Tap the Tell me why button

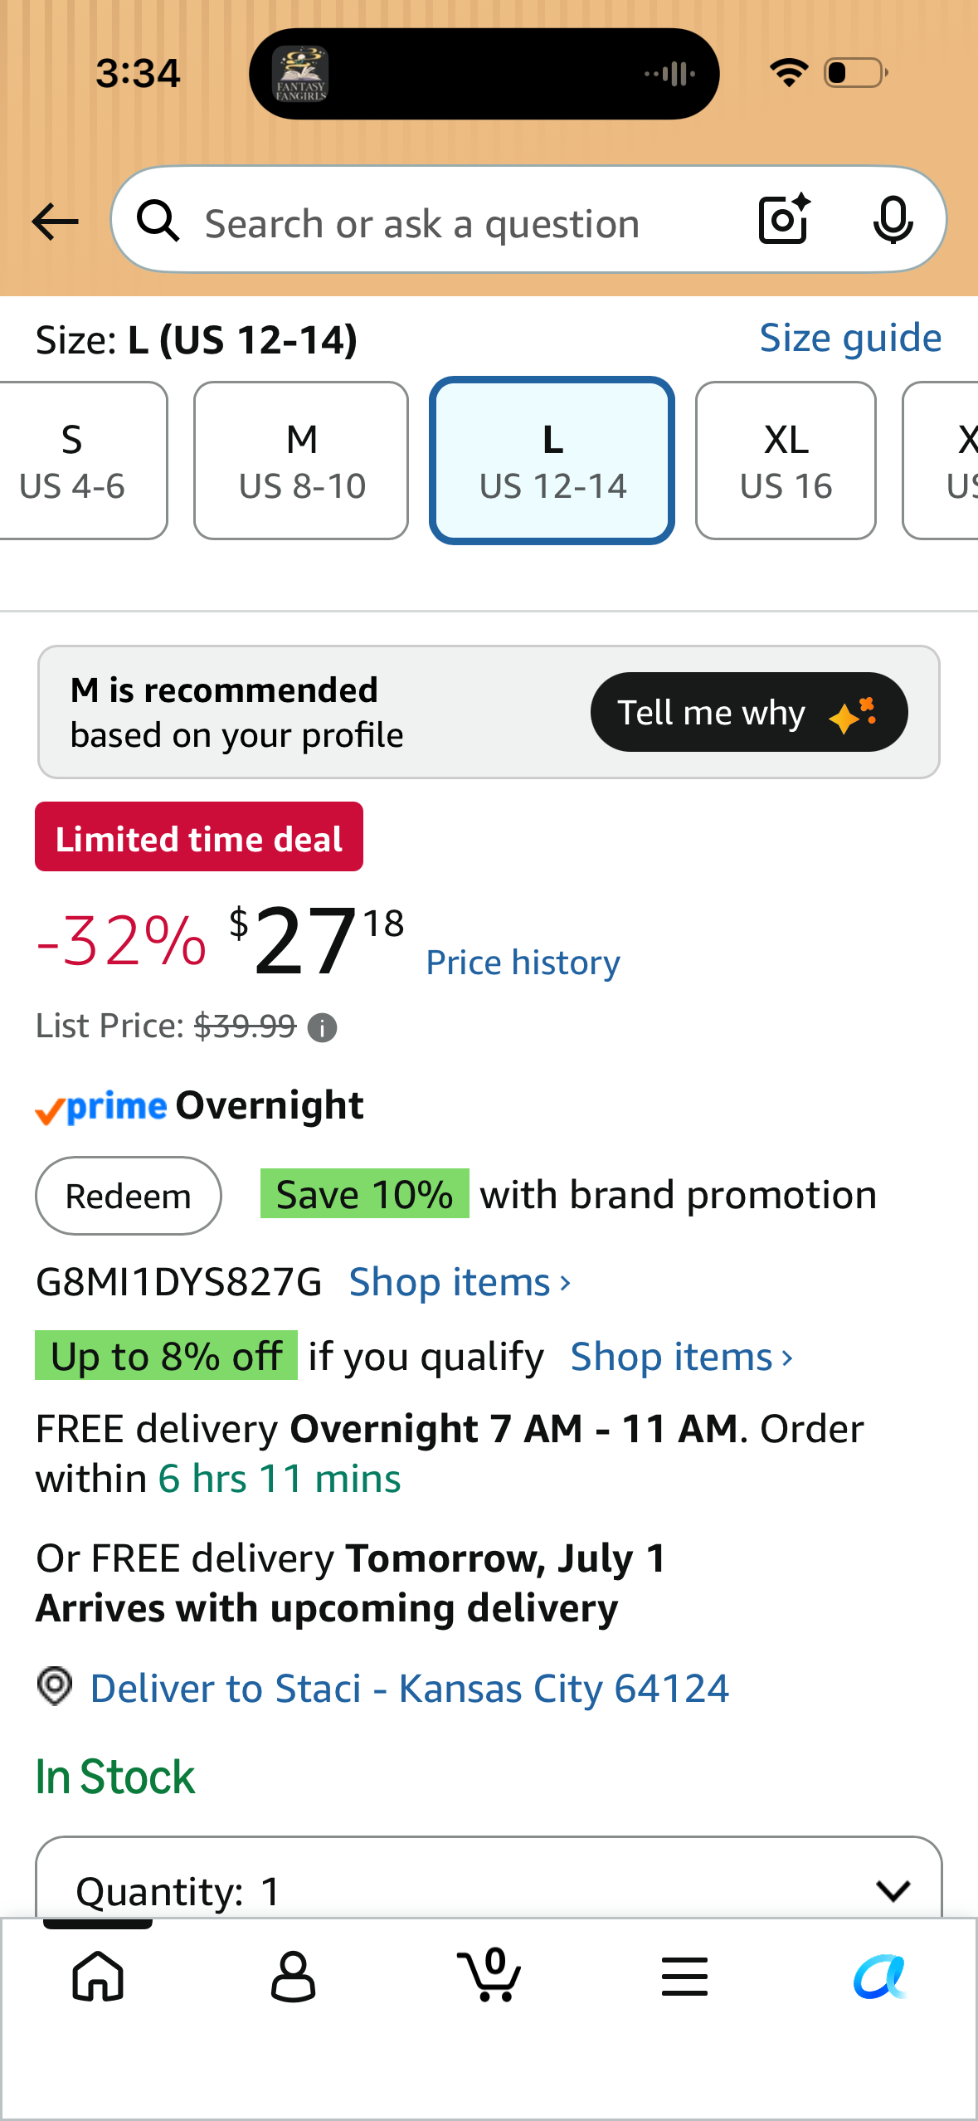[749, 712]
